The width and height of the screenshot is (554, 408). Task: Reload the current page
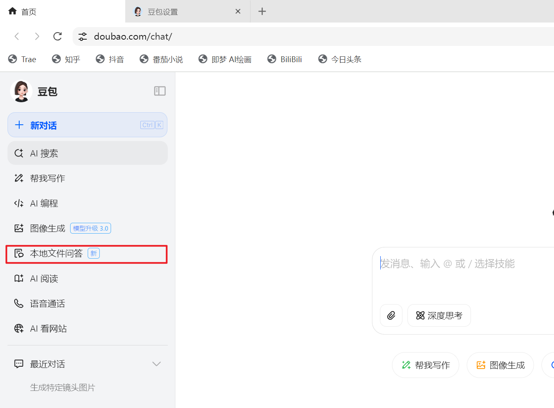[58, 36]
